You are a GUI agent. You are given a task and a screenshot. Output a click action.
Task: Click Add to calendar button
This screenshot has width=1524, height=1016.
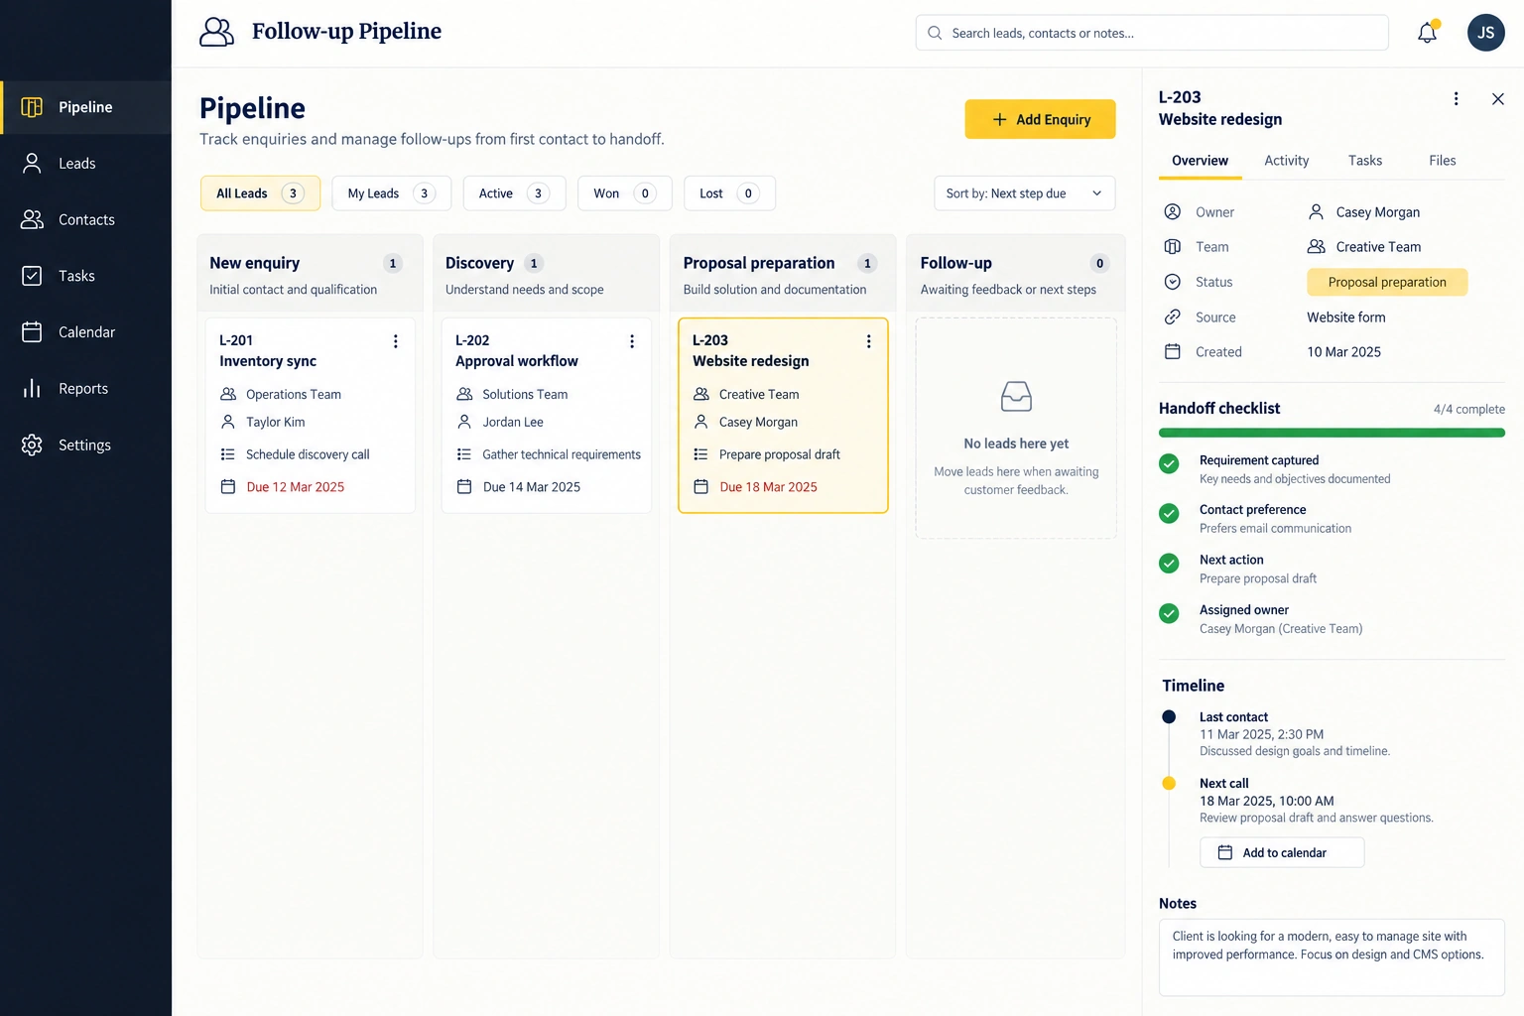pyautogui.click(x=1282, y=852)
